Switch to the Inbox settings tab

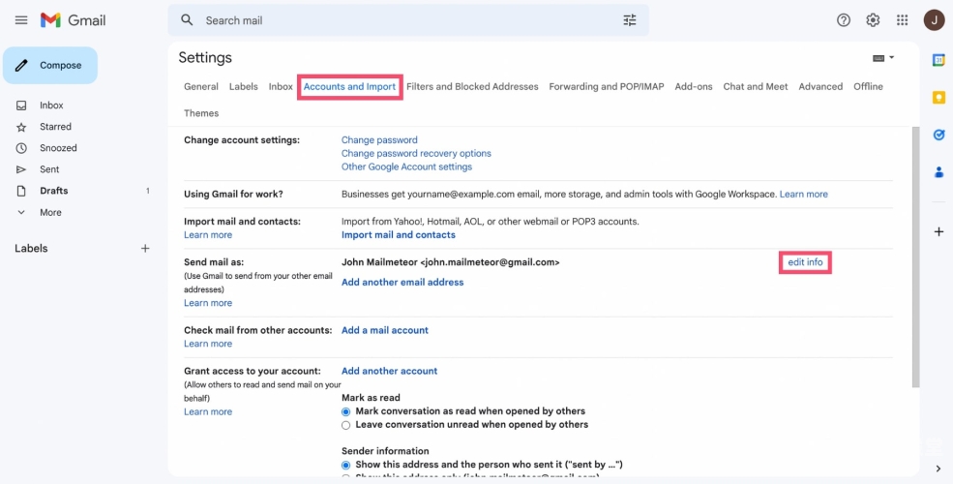pyautogui.click(x=281, y=86)
